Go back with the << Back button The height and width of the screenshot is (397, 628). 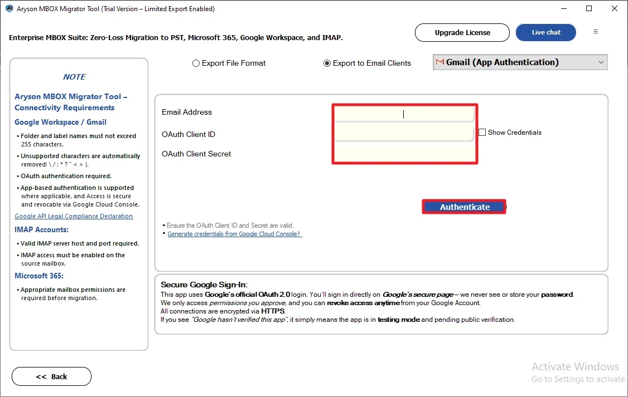pos(52,376)
